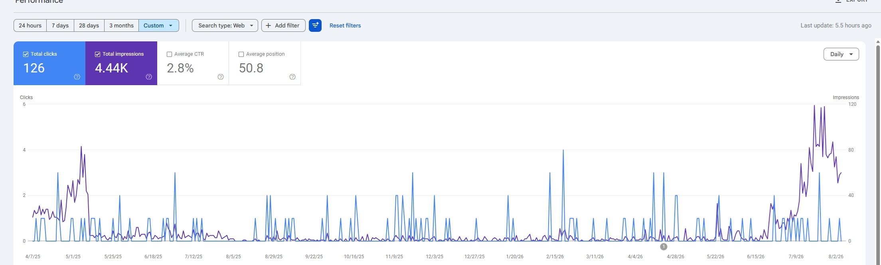Open help icon on Total impressions card
The image size is (881, 265).
click(x=149, y=77)
